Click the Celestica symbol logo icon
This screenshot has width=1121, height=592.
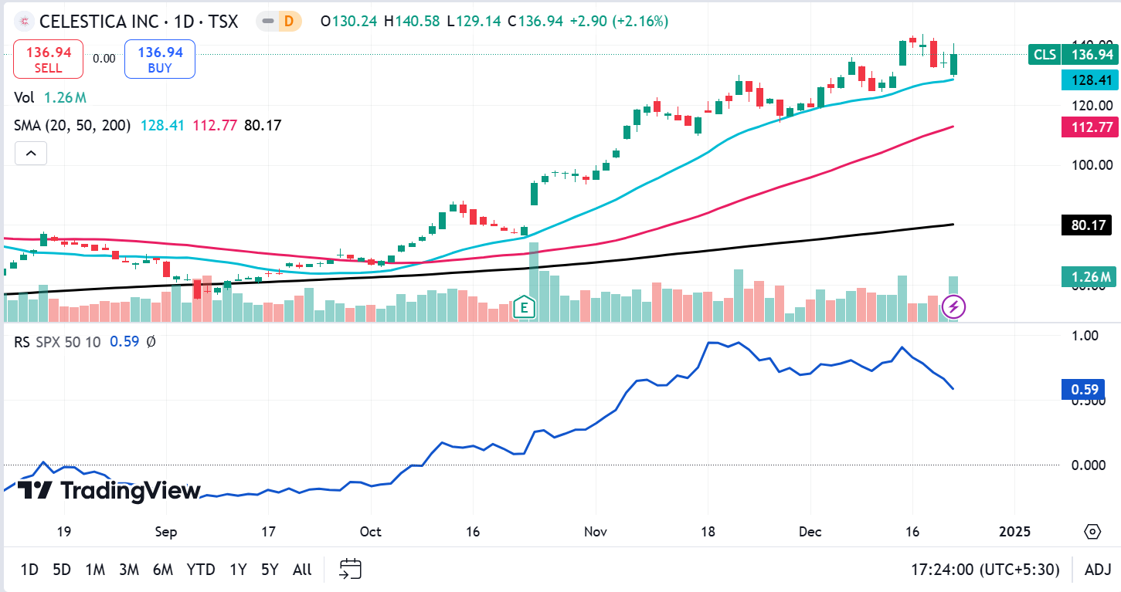(x=24, y=21)
